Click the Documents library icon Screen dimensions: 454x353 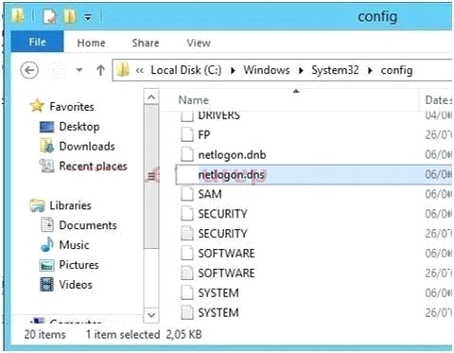pos(47,224)
